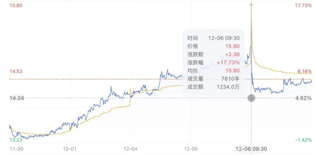Click the 8.16% label on the right axis

(x=305, y=71)
